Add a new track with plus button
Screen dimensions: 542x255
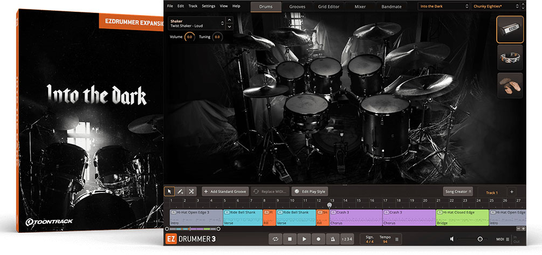coord(512,192)
